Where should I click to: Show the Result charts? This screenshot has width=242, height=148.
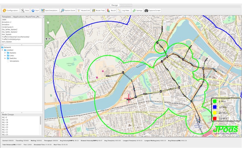point(111,10)
